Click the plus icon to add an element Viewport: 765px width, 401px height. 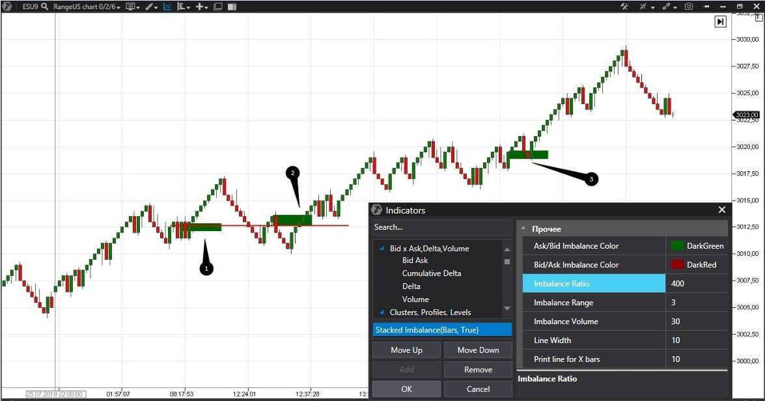(200, 6)
